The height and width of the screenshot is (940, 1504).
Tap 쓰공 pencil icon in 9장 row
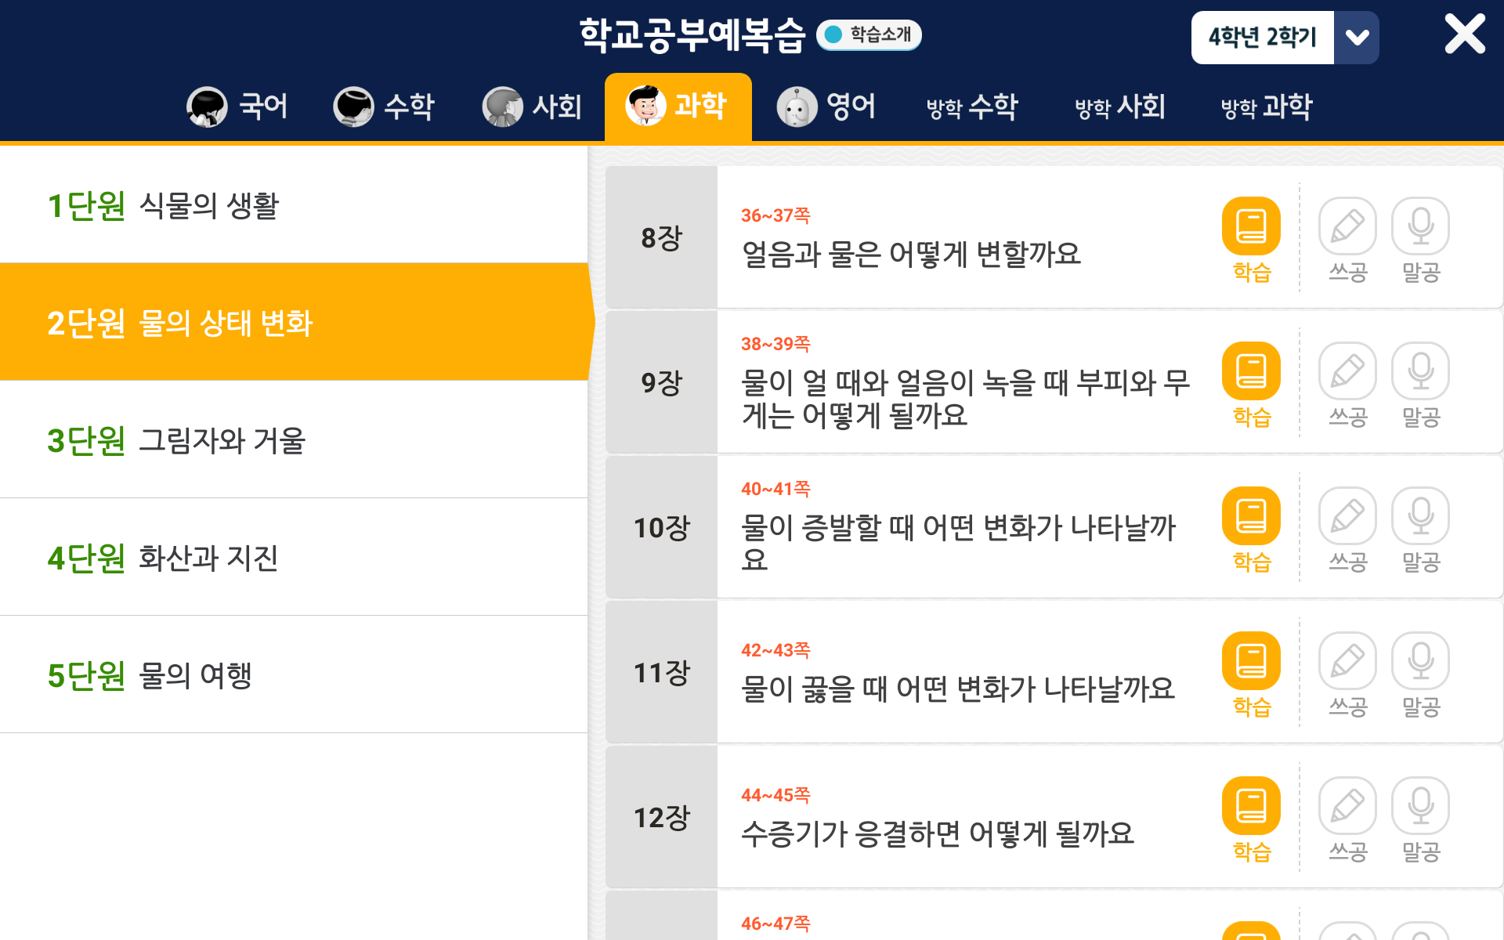1347,371
